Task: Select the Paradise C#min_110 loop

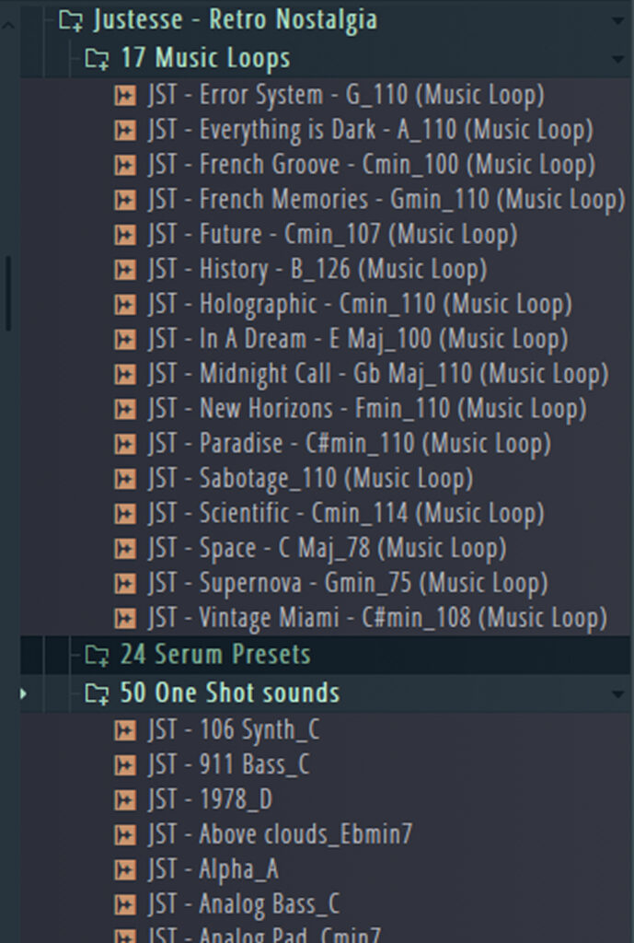Action: (349, 444)
